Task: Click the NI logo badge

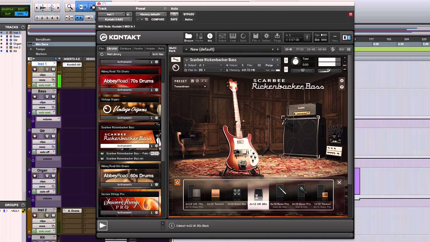Action: [346, 38]
